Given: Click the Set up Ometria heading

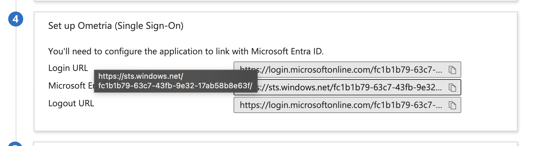Looking at the screenshot, I should pyautogui.click(x=116, y=26).
